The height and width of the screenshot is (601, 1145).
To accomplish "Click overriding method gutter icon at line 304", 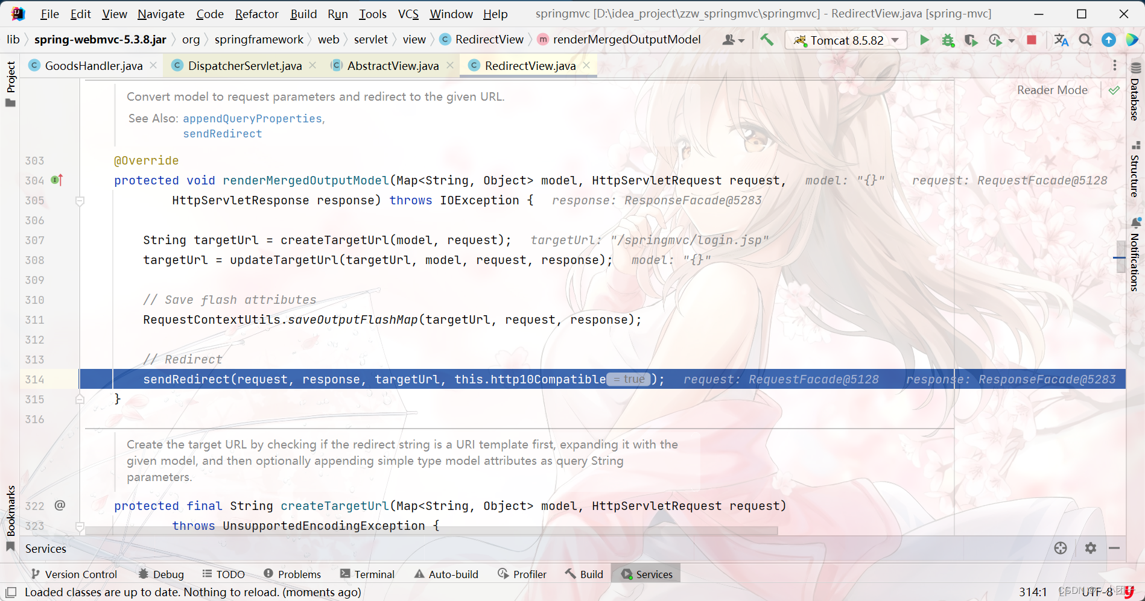I will pyautogui.click(x=57, y=180).
